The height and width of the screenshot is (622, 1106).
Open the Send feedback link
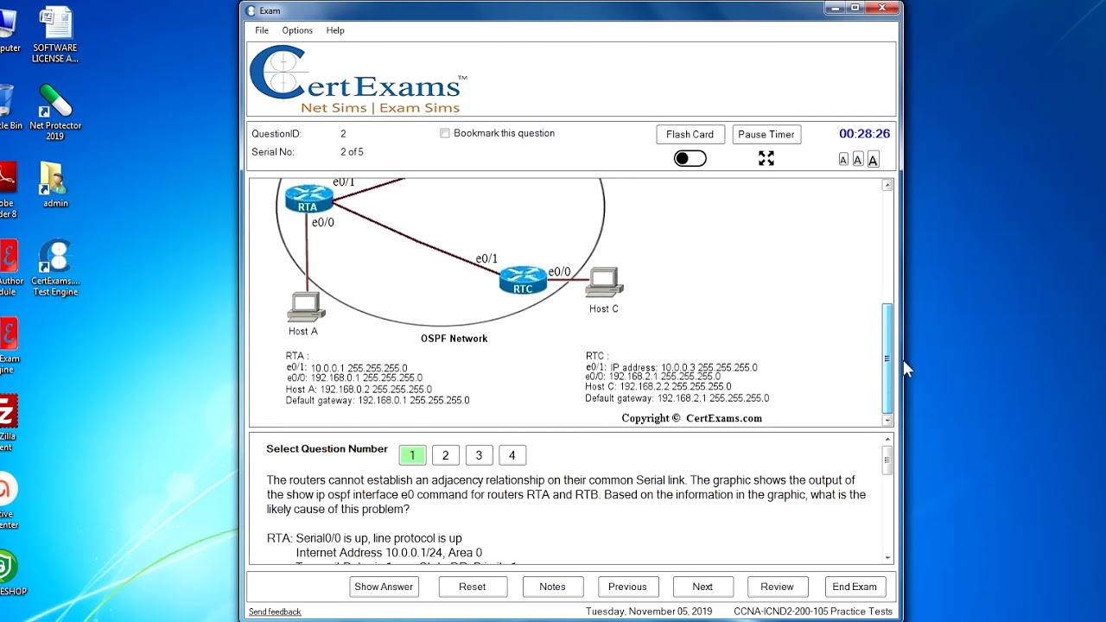[x=275, y=612]
